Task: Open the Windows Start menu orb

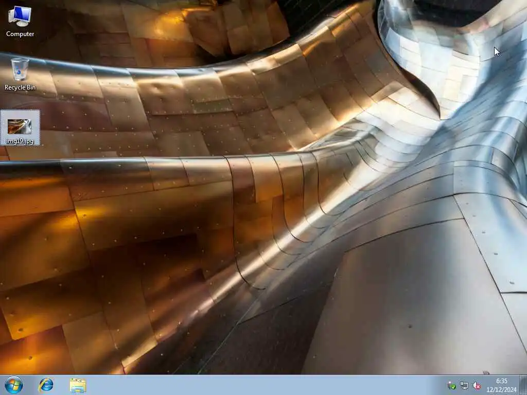Action: [14, 385]
